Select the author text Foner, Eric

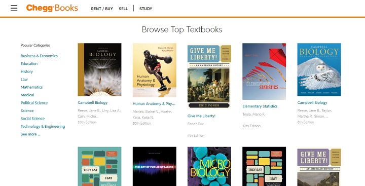coord(196,124)
